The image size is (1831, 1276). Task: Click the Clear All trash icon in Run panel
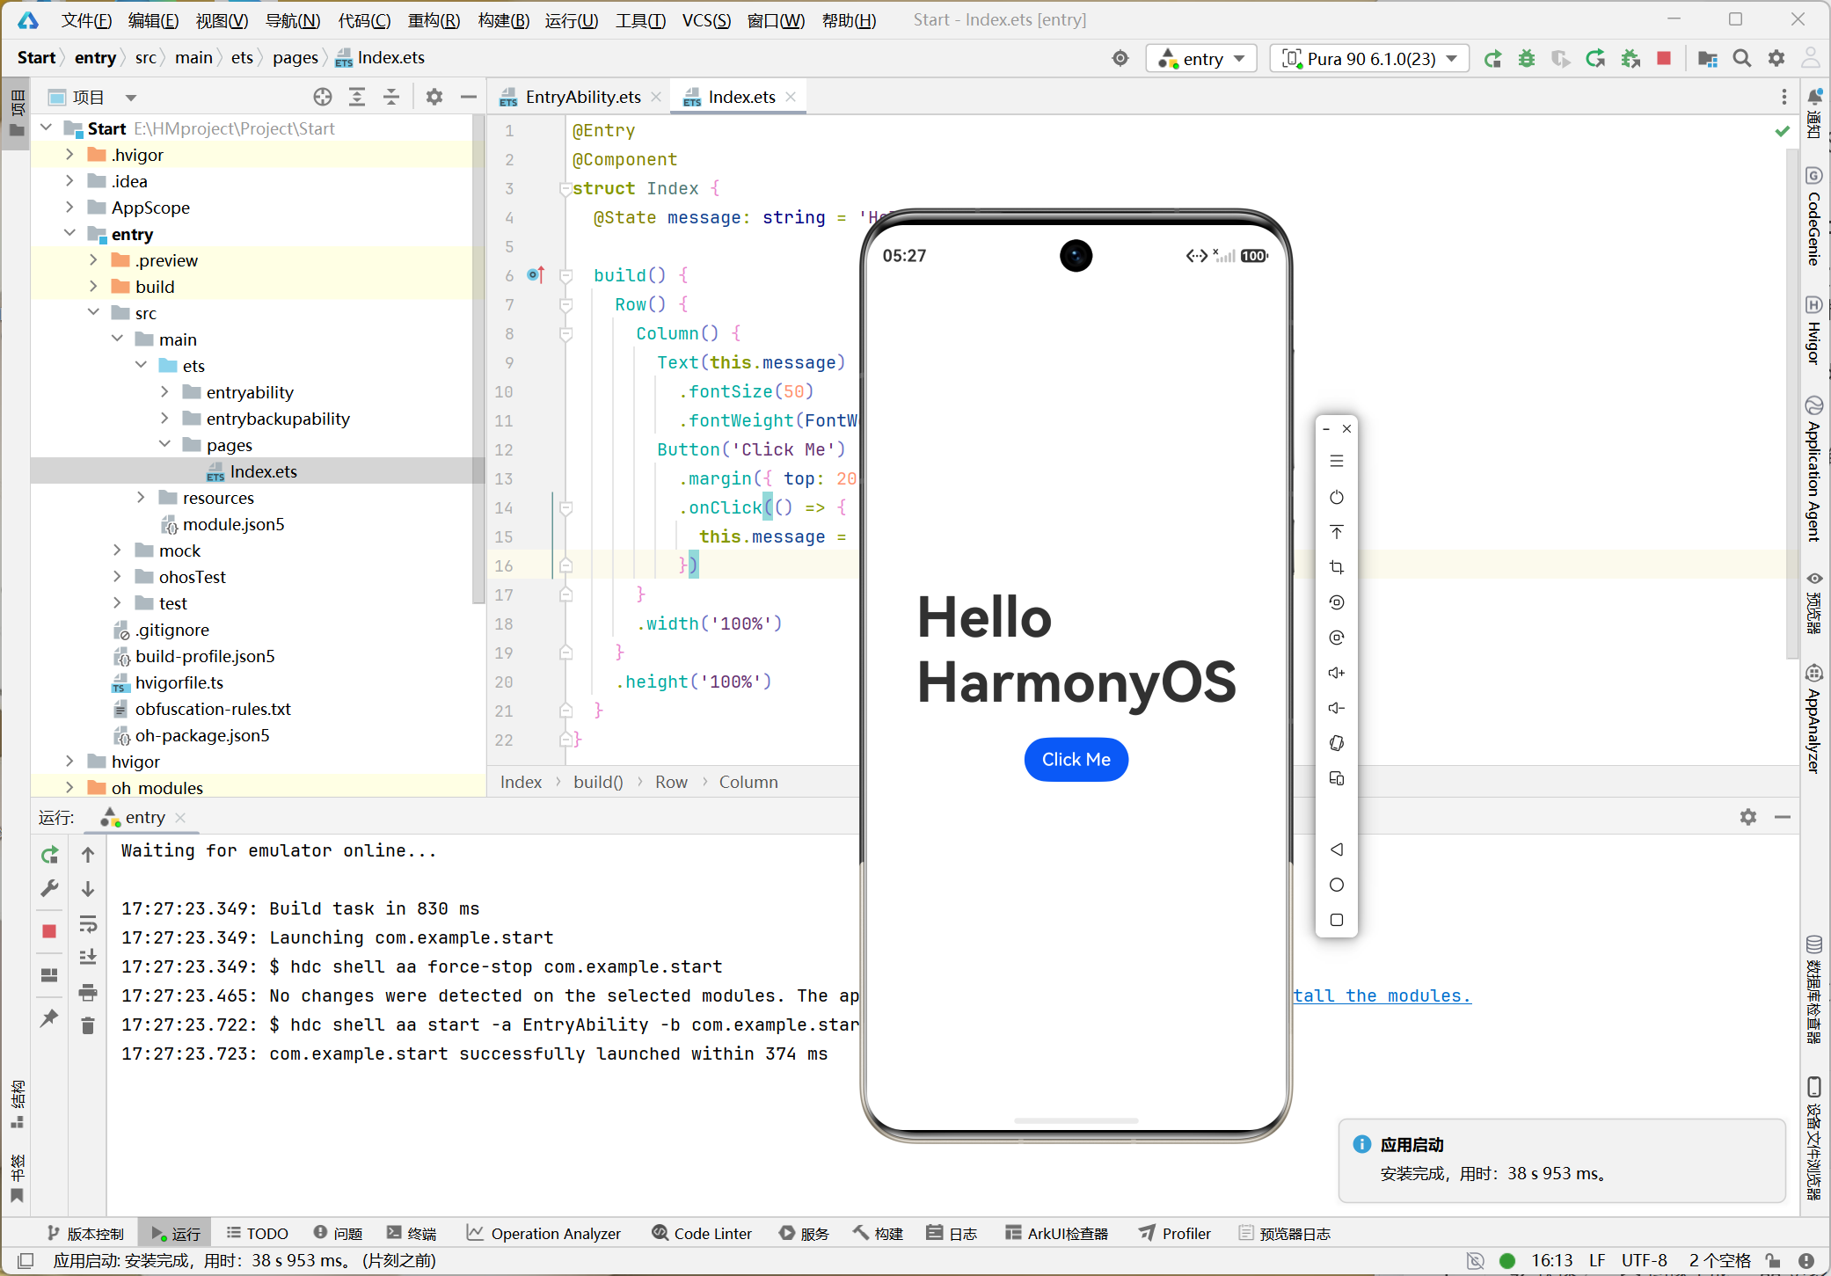click(88, 1025)
